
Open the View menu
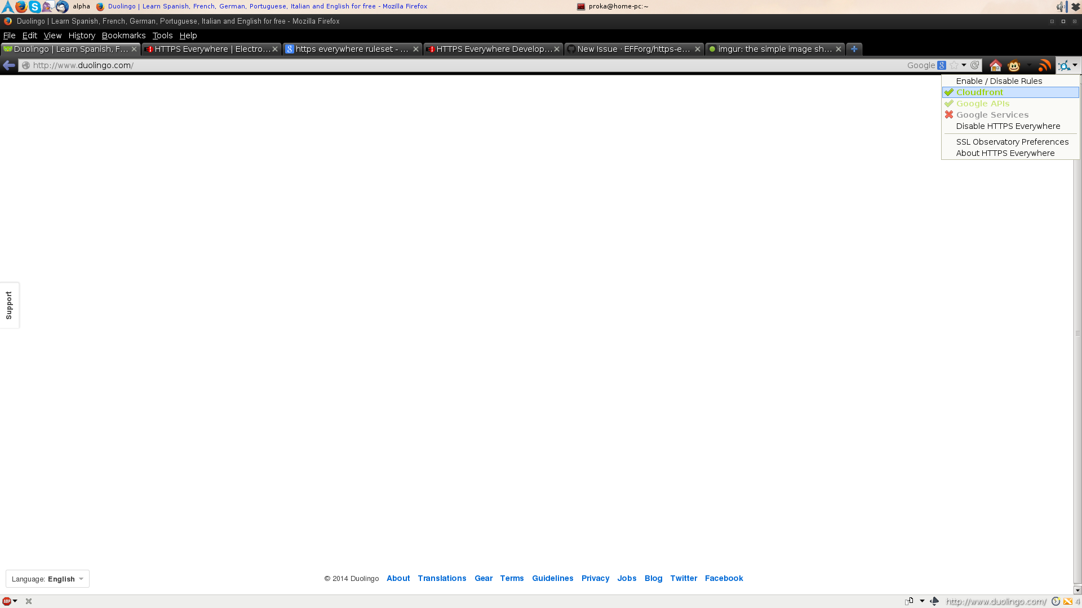pyautogui.click(x=52, y=35)
